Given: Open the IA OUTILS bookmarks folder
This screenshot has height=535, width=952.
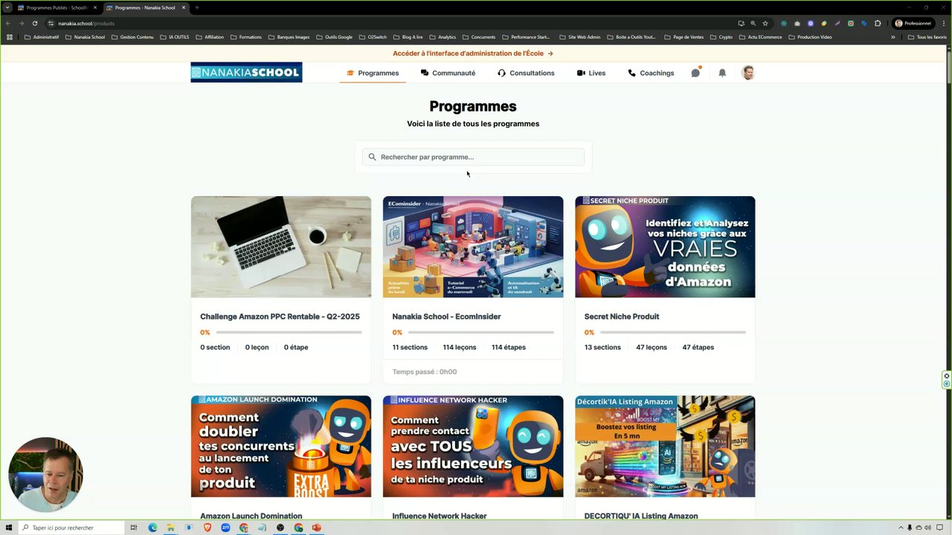Looking at the screenshot, I should 175,37.
